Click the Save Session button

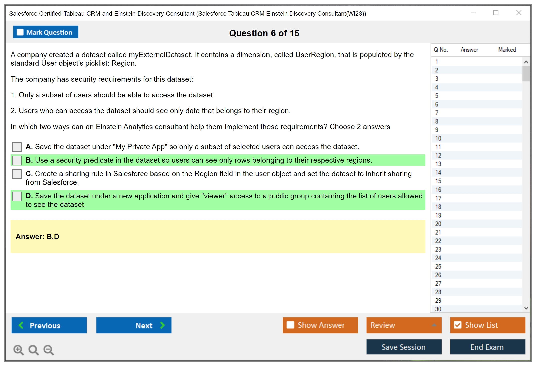click(x=404, y=347)
